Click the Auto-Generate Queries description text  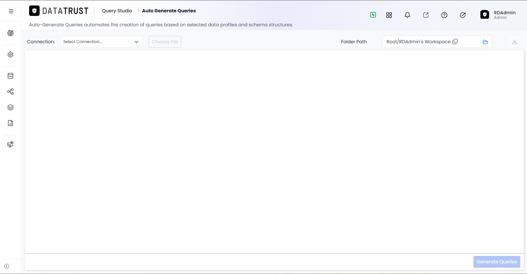161,25
